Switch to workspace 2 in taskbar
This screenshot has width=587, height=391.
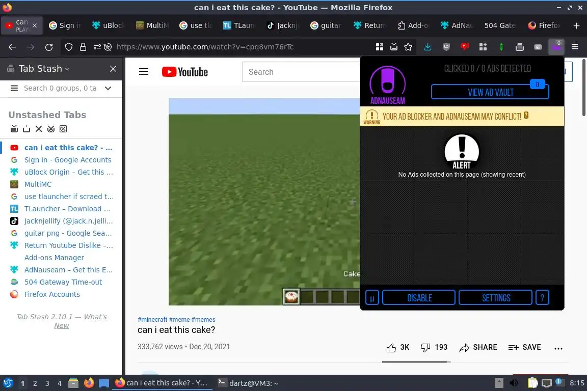tap(35, 383)
